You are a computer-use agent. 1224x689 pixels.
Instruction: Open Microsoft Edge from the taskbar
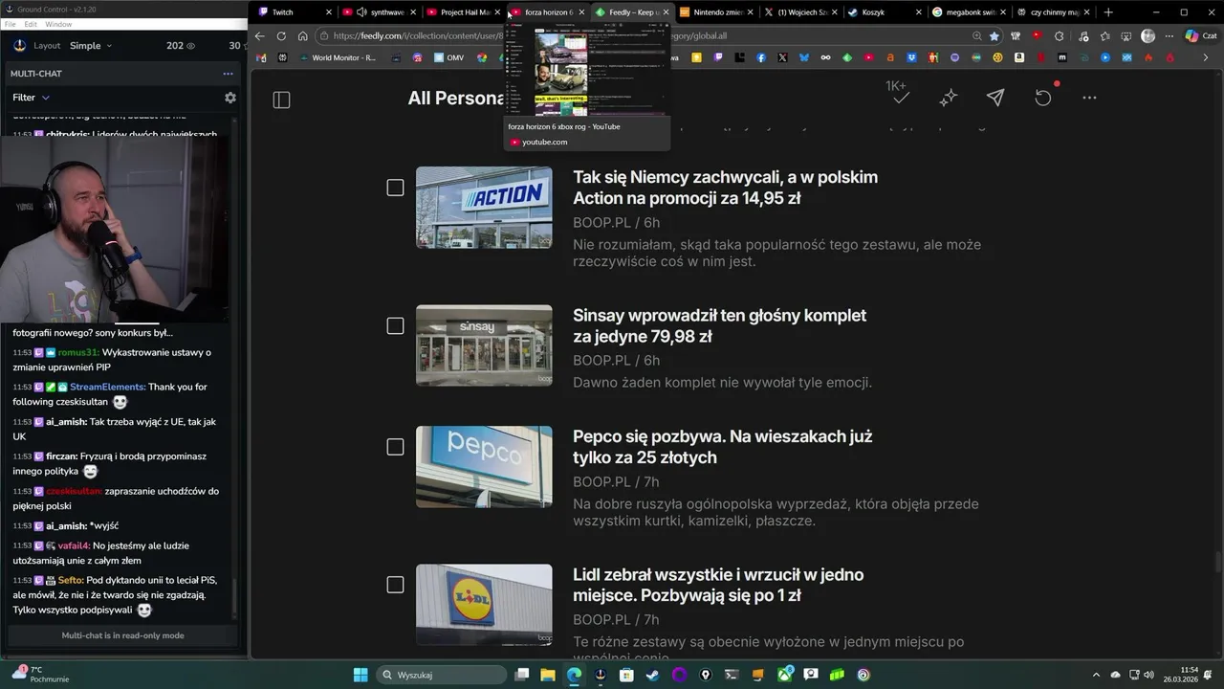tap(574, 675)
